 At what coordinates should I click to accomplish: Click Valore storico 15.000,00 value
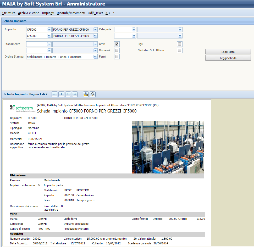[93, 239]
